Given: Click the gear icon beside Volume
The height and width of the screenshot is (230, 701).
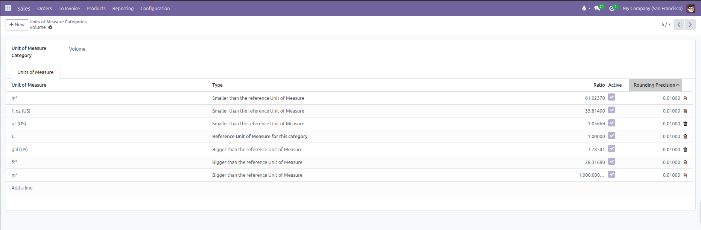Looking at the screenshot, I should tap(50, 27).
